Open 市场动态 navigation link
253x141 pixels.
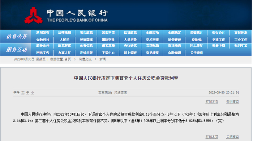coord(175,46)
